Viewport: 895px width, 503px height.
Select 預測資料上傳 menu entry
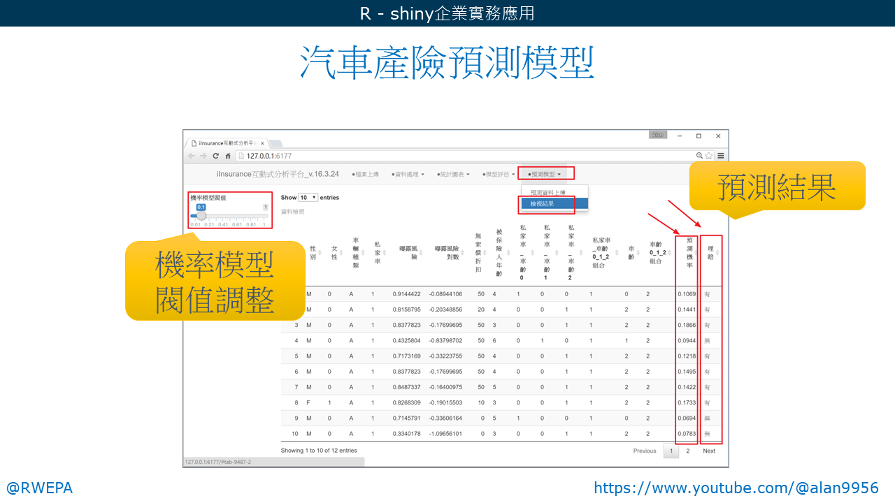[547, 192]
